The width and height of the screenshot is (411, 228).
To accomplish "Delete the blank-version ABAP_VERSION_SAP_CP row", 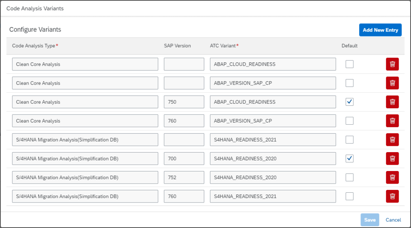I will (x=392, y=83).
